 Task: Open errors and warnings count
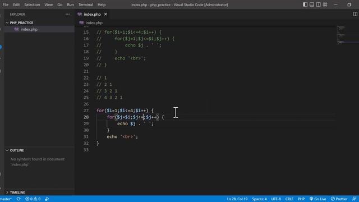[x=33, y=199]
